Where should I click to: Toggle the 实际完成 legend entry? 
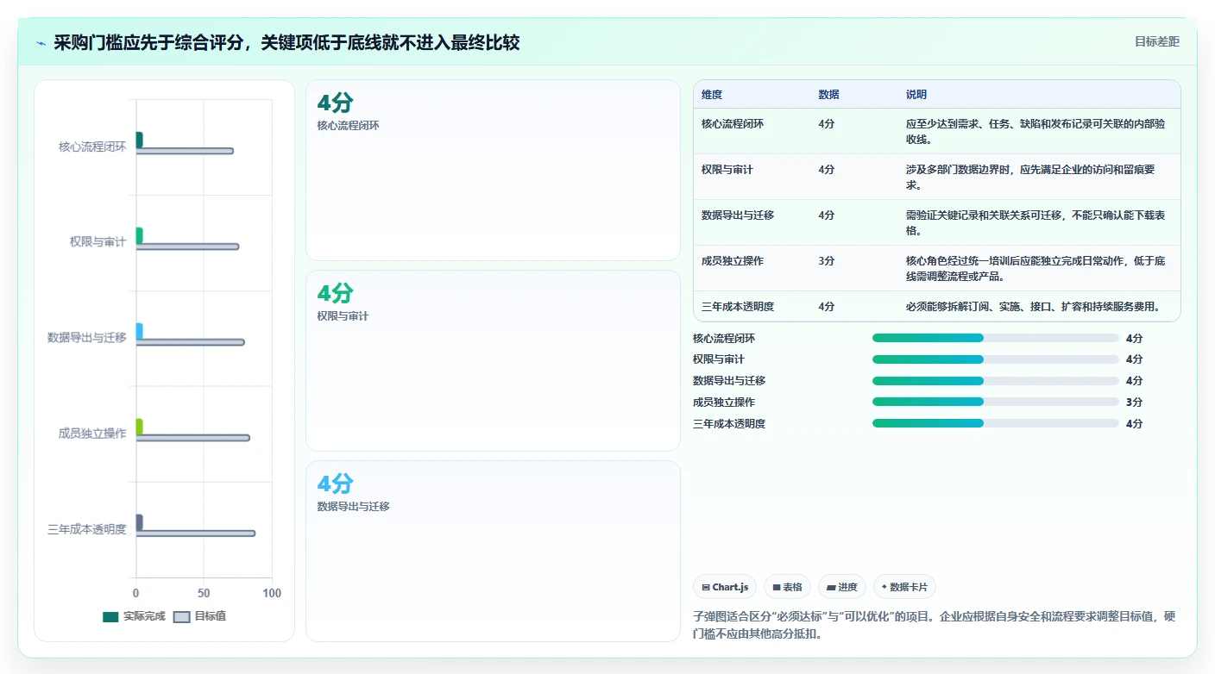(134, 616)
